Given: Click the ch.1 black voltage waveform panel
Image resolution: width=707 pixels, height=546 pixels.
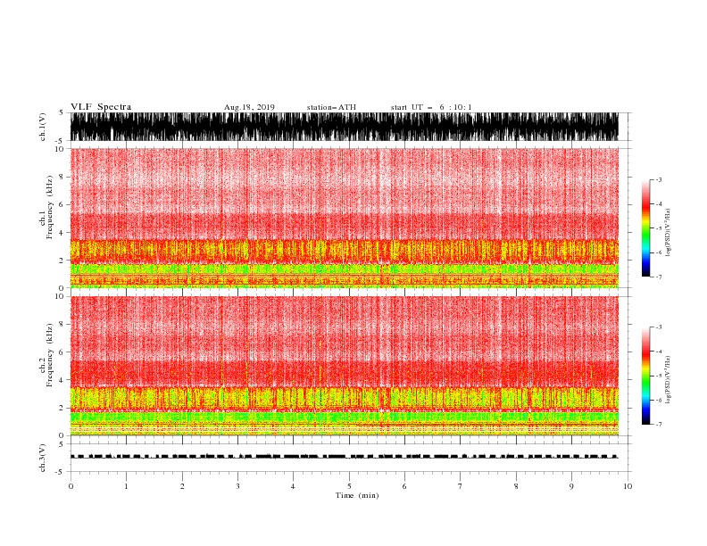Looking at the screenshot, I should pyautogui.click(x=344, y=127).
